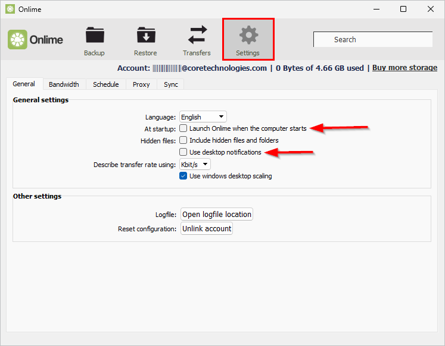445x346 pixels.
Task: Switch to the General tab
Action: click(x=24, y=84)
